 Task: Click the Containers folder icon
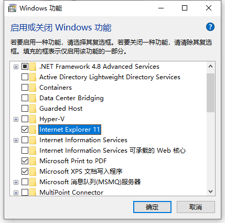tap(33, 88)
